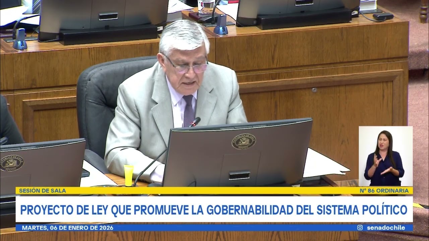The width and height of the screenshot is (429, 241).
Task: Click the Senado emblem on the center monitor
Action: (x=244, y=142)
